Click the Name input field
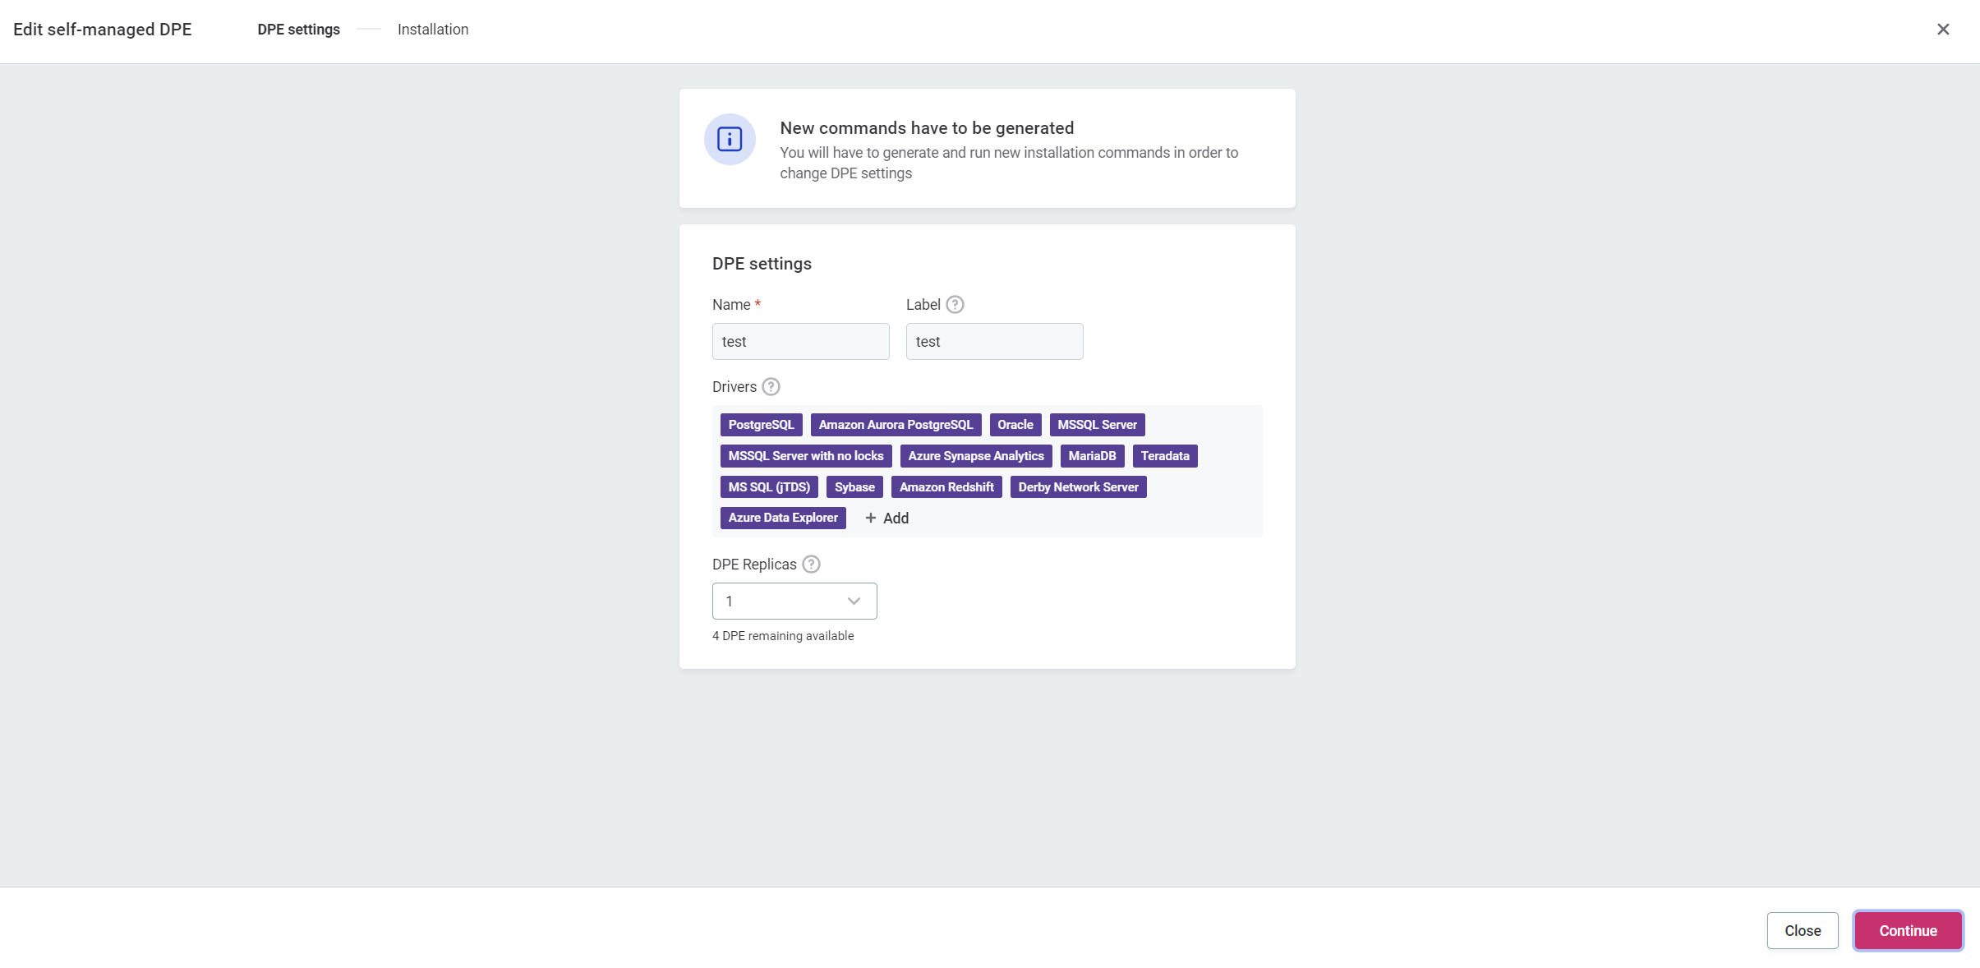Viewport: 1980px width, 968px height. pyautogui.click(x=800, y=342)
